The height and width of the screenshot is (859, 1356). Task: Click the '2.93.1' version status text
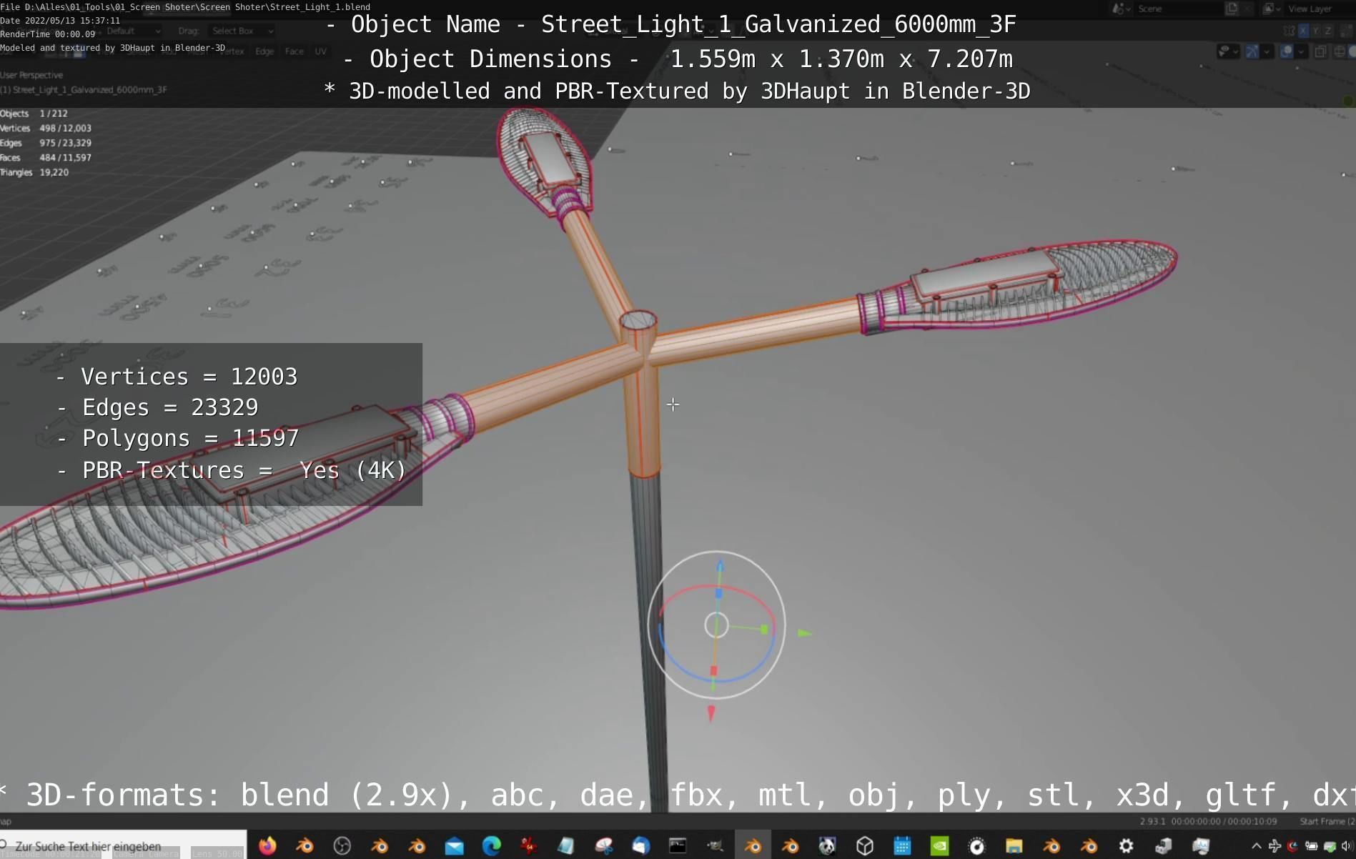click(1152, 822)
